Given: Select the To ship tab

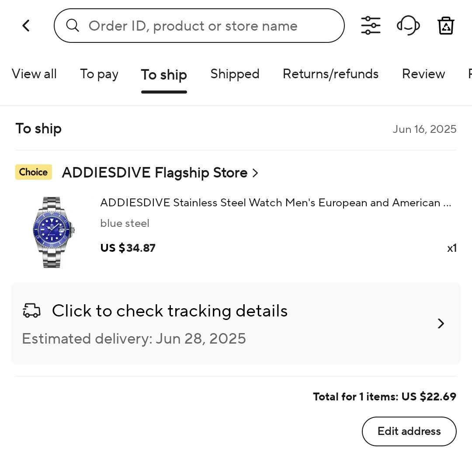Looking at the screenshot, I should coord(164,75).
